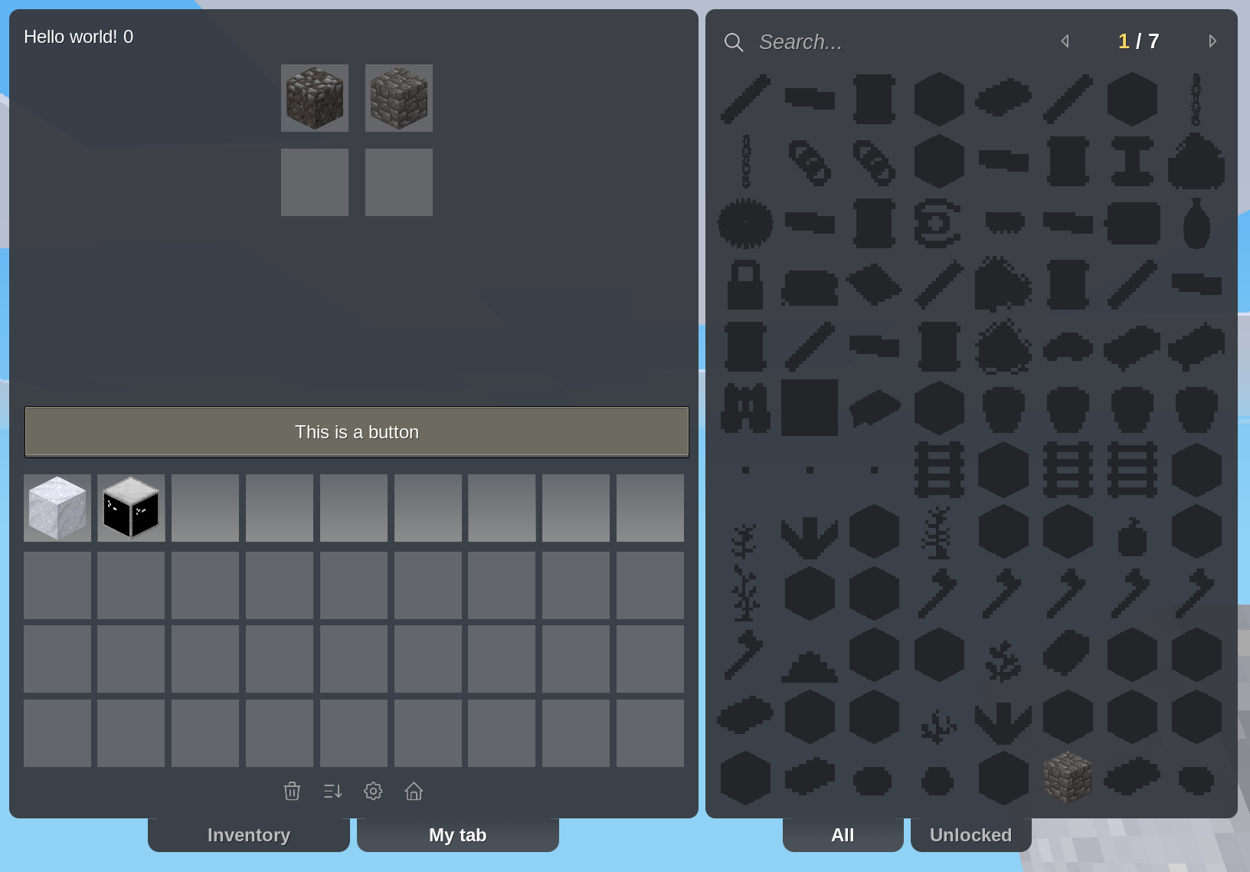Screen dimensions: 1250x872
Task: Click the binoculars silhouette in recipe grid
Action: coord(744,408)
